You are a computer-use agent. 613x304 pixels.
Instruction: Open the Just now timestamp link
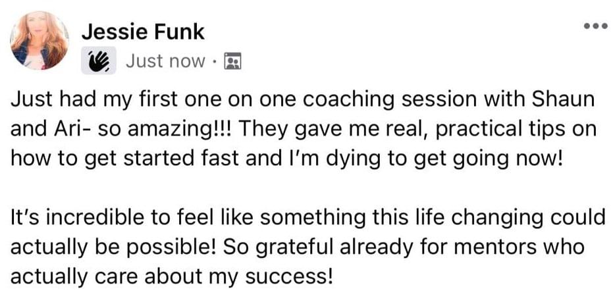(x=165, y=61)
